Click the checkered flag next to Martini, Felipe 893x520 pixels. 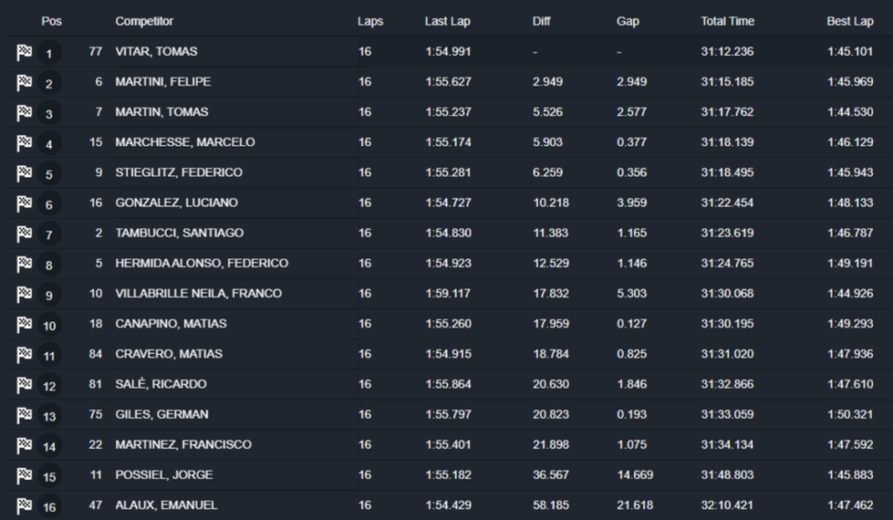pyautogui.click(x=24, y=84)
